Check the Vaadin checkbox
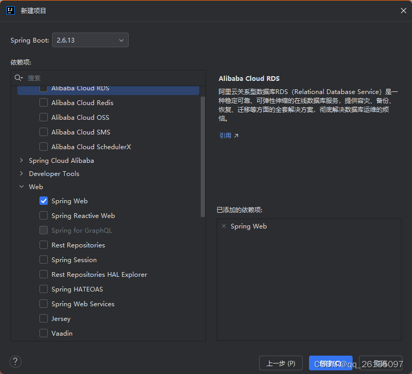Image resolution: width=412 pixels, height=374 pixels. 44,333
